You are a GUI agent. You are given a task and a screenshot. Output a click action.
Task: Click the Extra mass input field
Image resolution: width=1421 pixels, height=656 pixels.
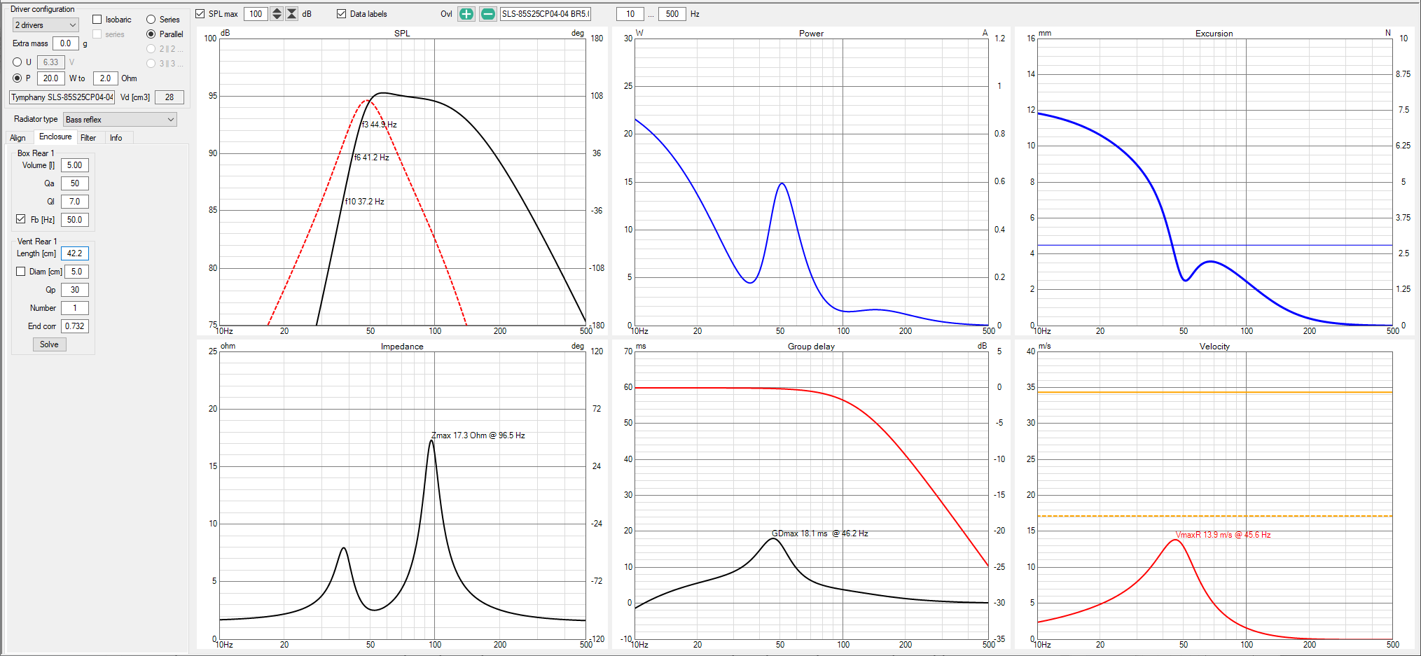pos(66,43)
